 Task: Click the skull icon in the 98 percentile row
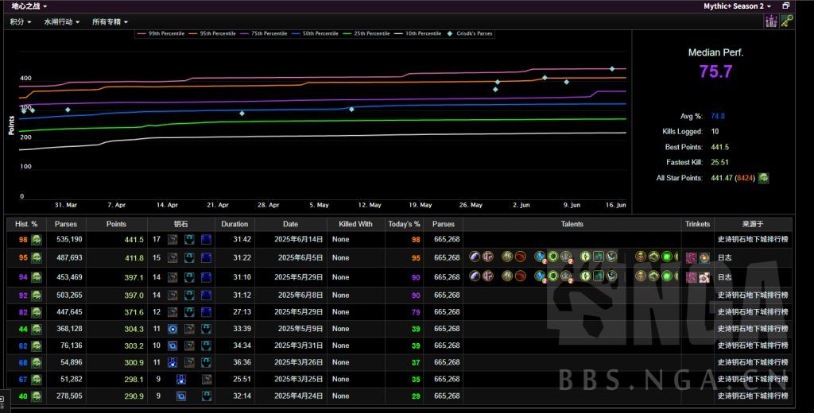pyautogui.click(x=37, y=239)
